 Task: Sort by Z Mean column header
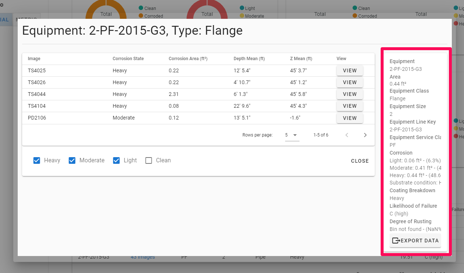[301, 59]
